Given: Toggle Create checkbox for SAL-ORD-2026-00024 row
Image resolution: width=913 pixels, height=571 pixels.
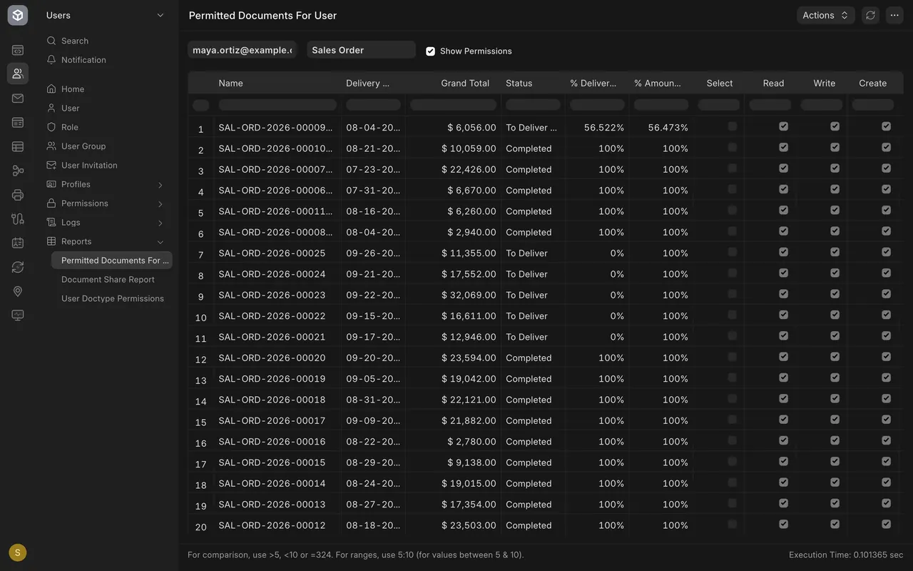Looking at the screenshot, I should click(x=886, y=273).
